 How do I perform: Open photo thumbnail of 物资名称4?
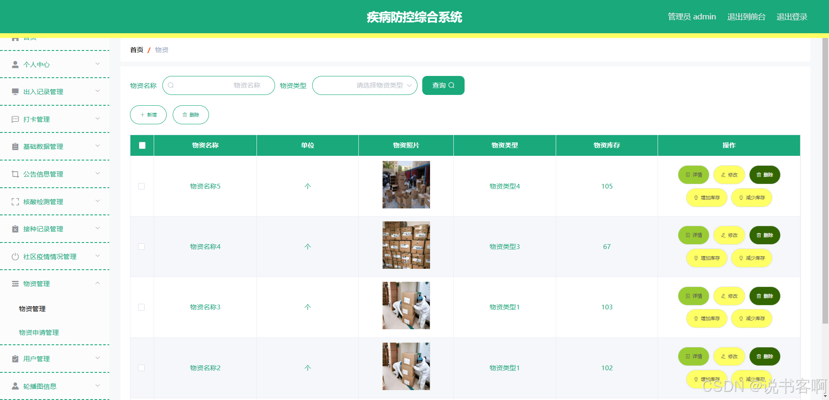[x=406, y=245]
